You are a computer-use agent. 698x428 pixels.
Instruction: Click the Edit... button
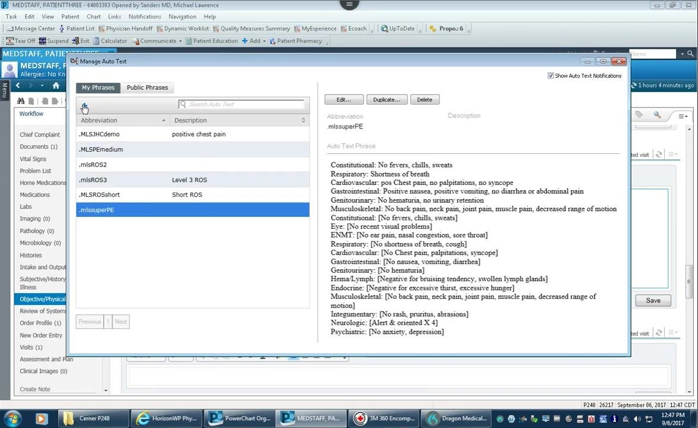click(344, 100)
